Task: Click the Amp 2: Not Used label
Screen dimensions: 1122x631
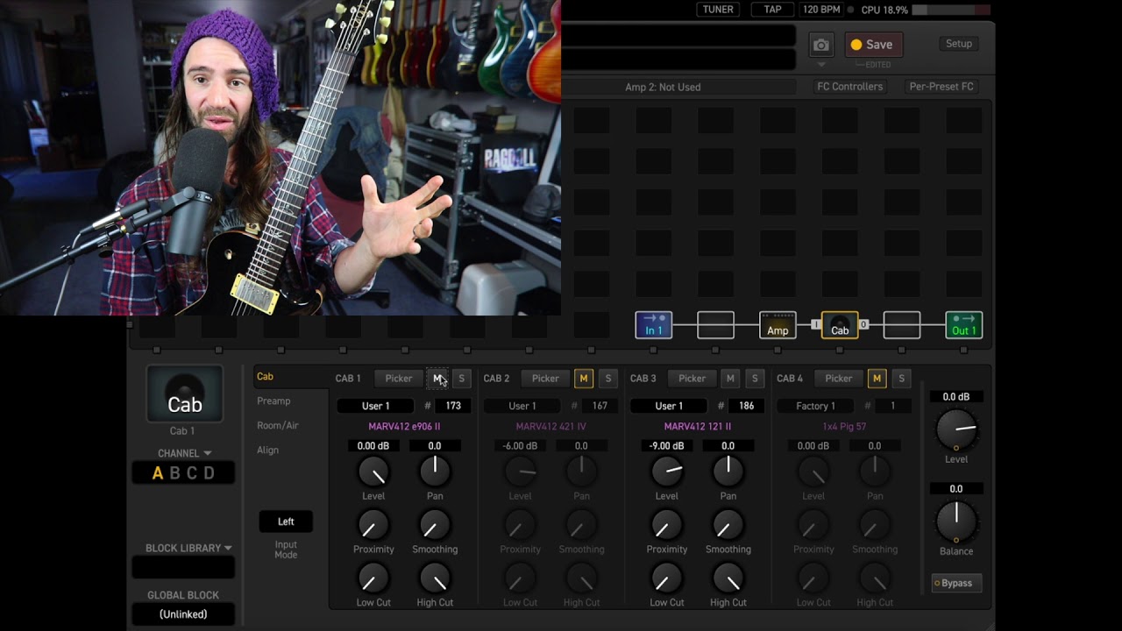Action: (663, 87)
